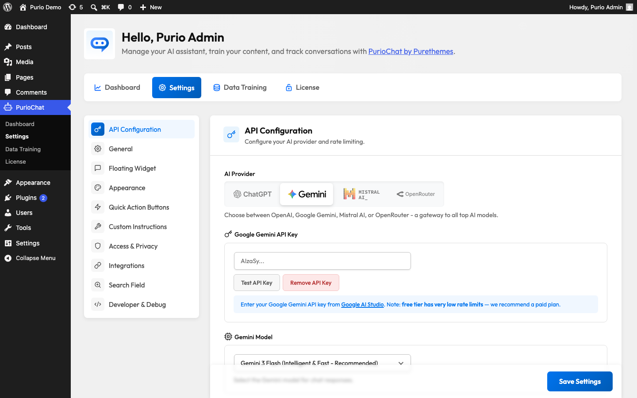
Task: Click the Users person icon in WP menu
Action: click(8, 213)
